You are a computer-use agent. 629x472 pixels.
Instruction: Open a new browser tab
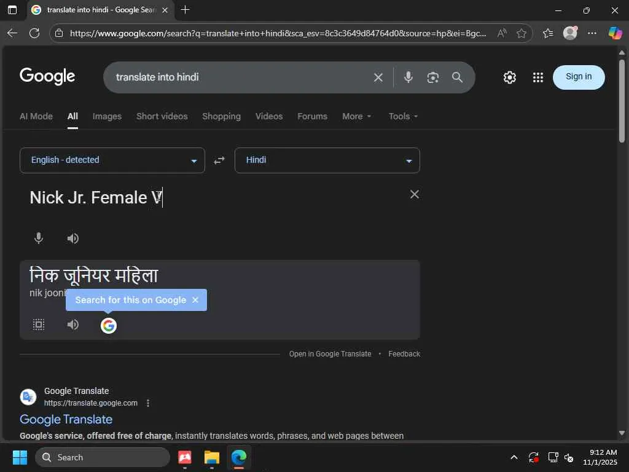(185, 10)
